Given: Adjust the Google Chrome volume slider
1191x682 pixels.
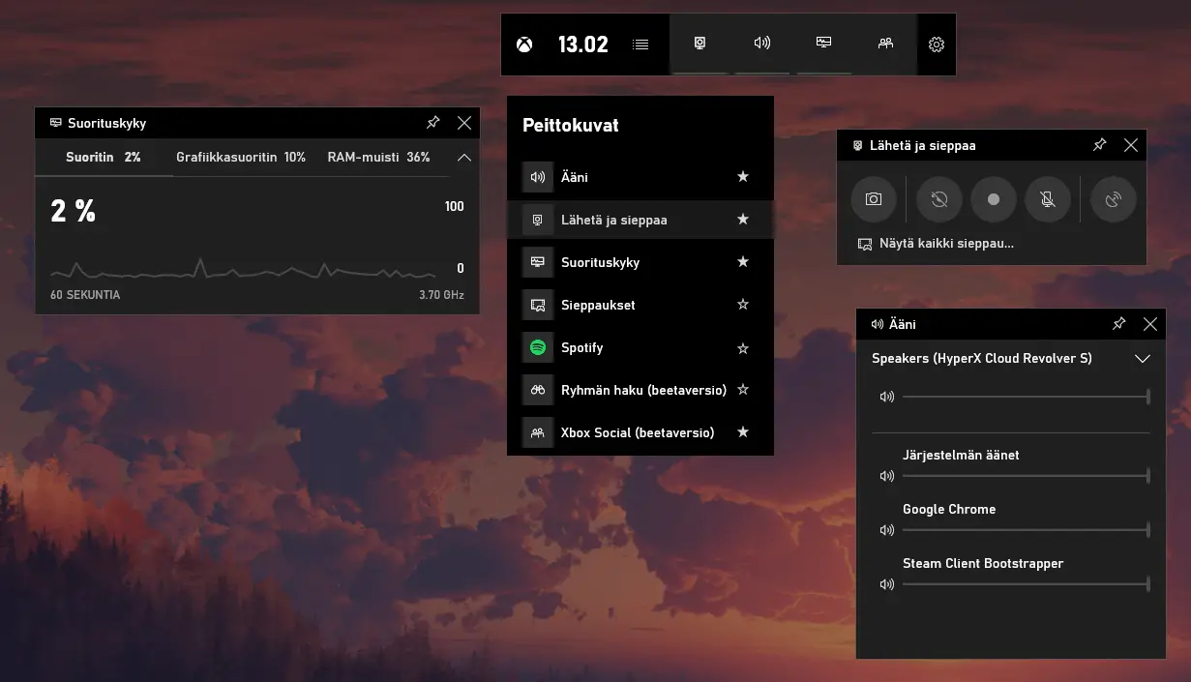Looking at the screenshot, I should [1026, 530].
